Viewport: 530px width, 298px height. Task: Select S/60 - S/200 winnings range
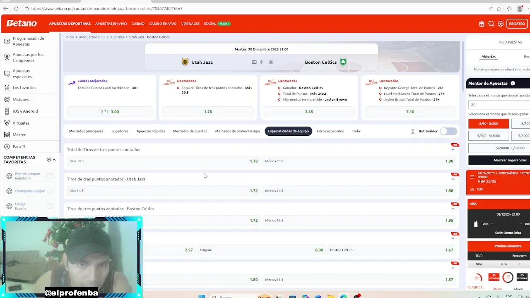489,123
